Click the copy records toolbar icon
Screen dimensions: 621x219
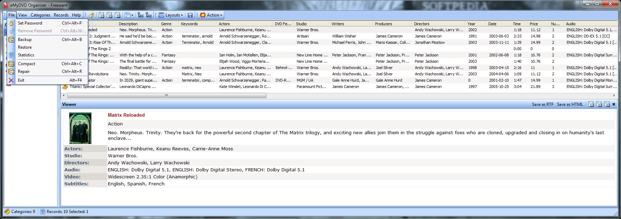pyautogui.click(x=128, y=15)
